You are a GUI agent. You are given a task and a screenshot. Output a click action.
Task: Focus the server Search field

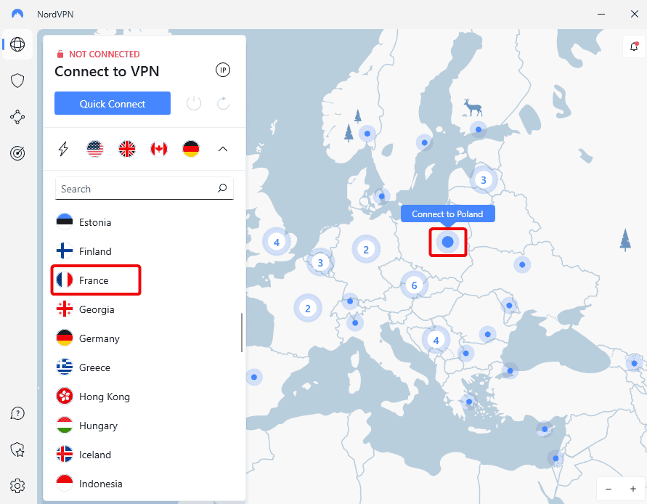tap(144, 189)
